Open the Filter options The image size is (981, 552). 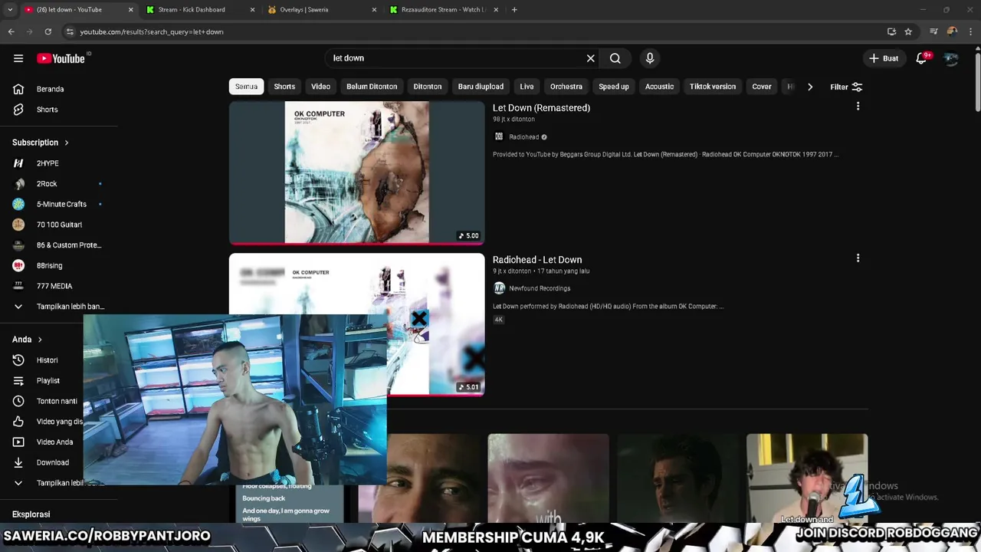coord(846,87)
